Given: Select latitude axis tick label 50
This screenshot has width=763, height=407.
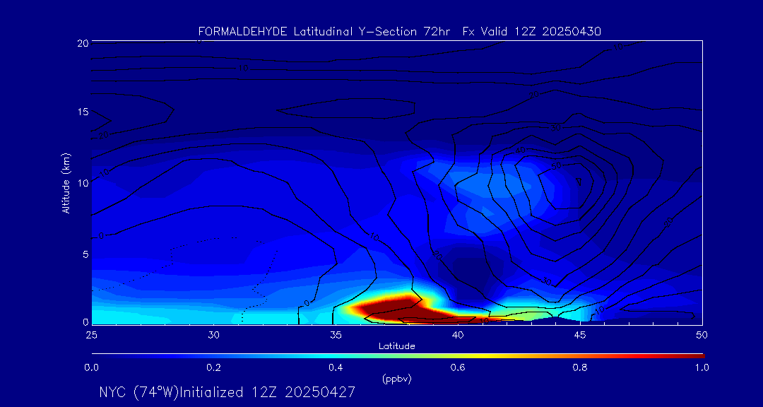Looking at the screenshot, I should [702, 335].
